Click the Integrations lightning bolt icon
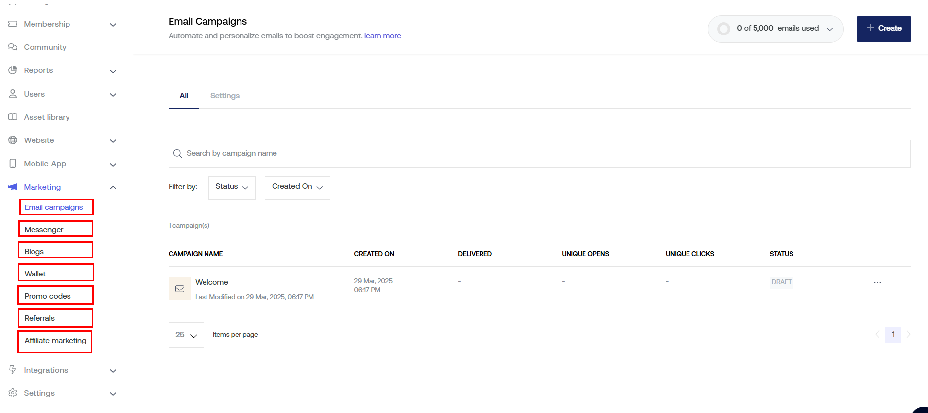Viewport: 928px width, 413px height. click(13, 370)
